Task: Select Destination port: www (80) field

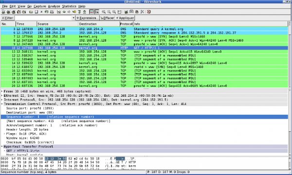Action: (x=30, y=112)
